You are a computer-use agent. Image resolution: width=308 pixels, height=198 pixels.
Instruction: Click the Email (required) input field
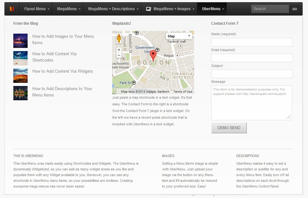[252, 58]
